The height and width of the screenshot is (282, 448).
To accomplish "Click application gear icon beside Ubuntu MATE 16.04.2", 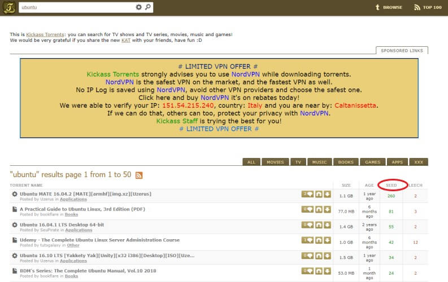I will pos(15,194).
